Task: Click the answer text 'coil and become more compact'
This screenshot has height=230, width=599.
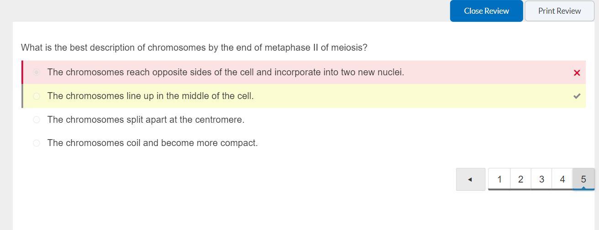Action: click(x=152, y=143)
